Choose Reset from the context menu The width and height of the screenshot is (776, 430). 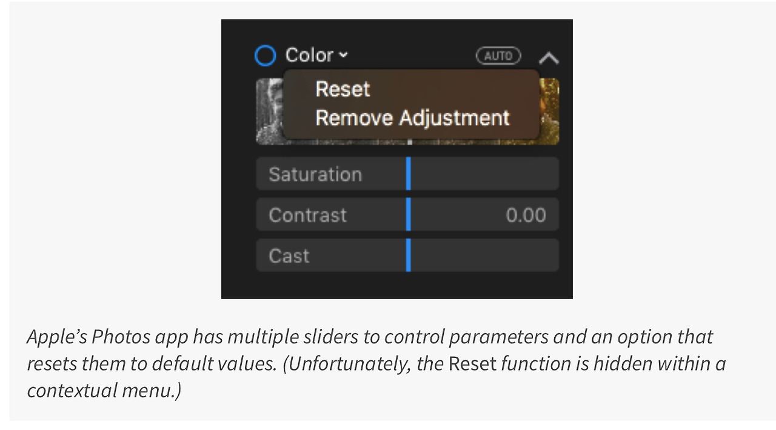343,90
